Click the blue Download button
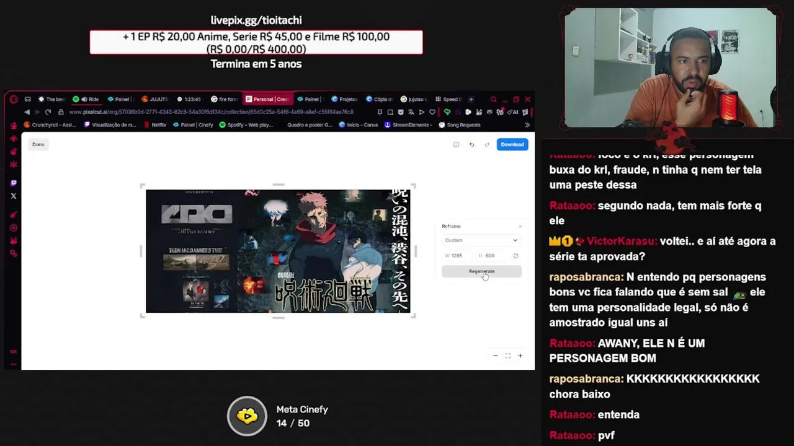794x446 pixels. coord(512,144)
